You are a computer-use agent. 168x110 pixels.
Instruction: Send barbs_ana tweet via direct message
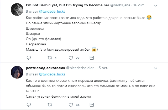point(91,58)
